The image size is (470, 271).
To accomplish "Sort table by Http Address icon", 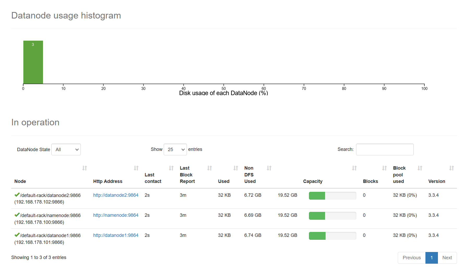I will tap(136, 168).
